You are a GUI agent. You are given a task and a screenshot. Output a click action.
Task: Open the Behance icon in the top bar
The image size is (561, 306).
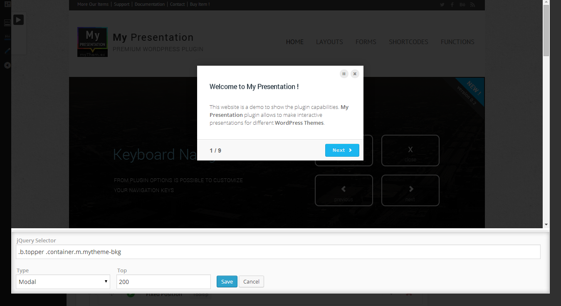coord(462,5)
